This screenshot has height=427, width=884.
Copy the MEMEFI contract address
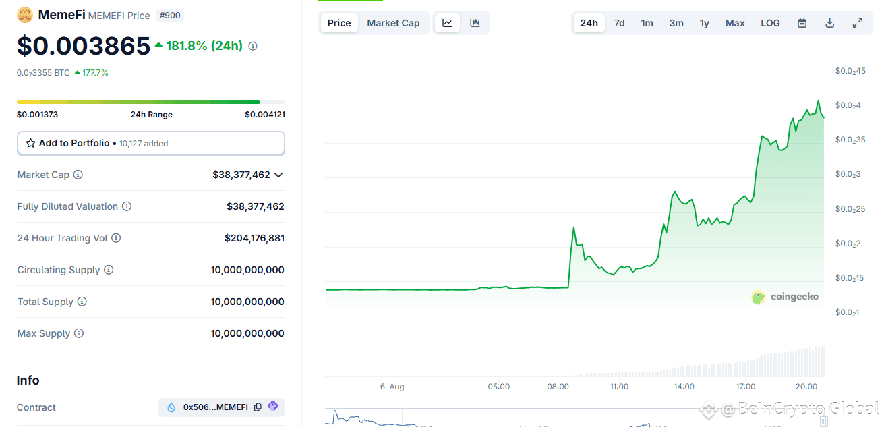pyautogui.click(x=258, y=407)
